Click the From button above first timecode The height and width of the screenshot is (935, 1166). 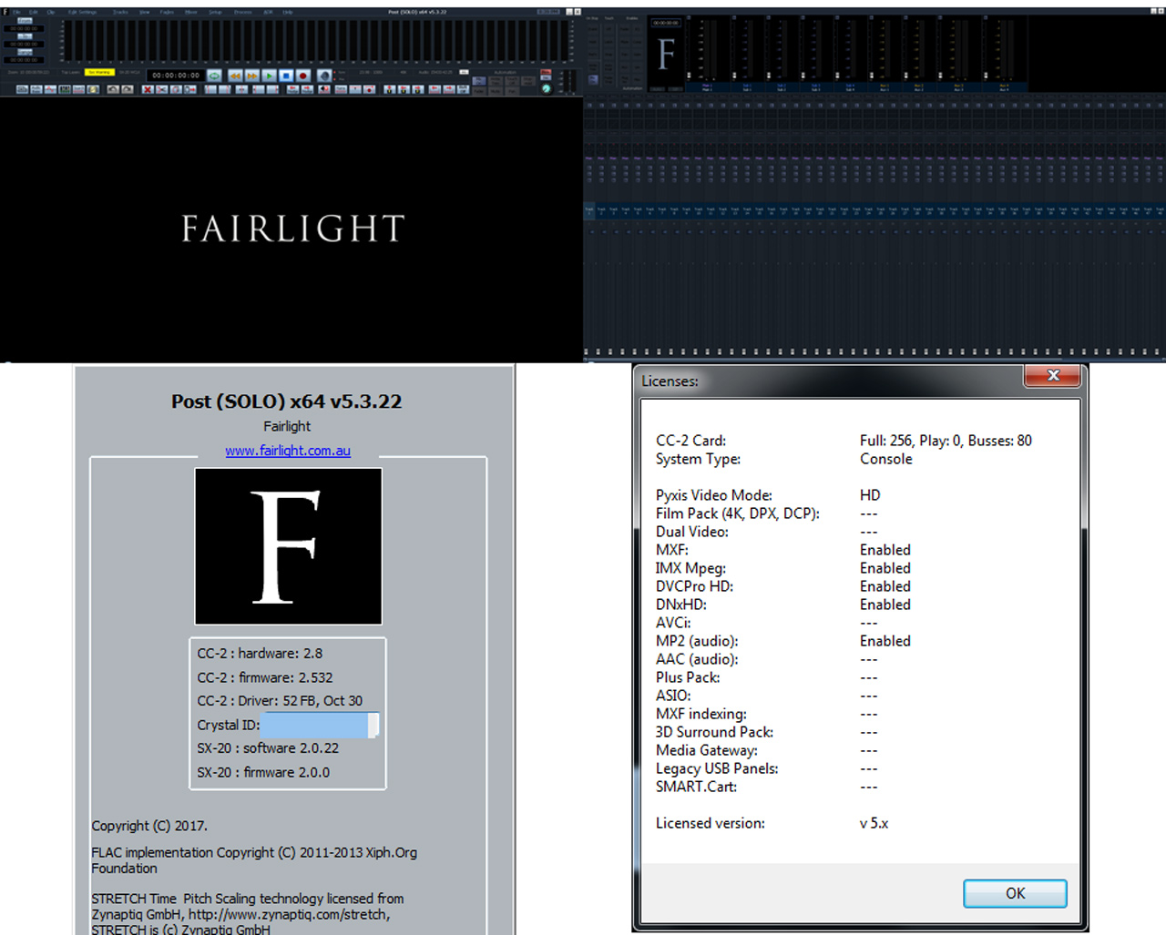(25, 20)
